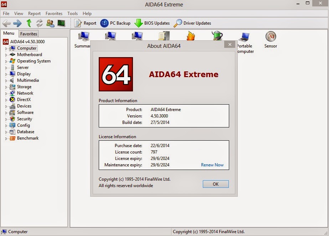
Task: Click the Multimedia speaker icon in the tree
Action: 12,80
